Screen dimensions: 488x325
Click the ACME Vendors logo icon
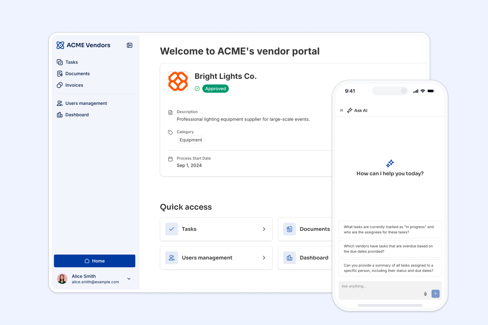[x=60, y=45]
